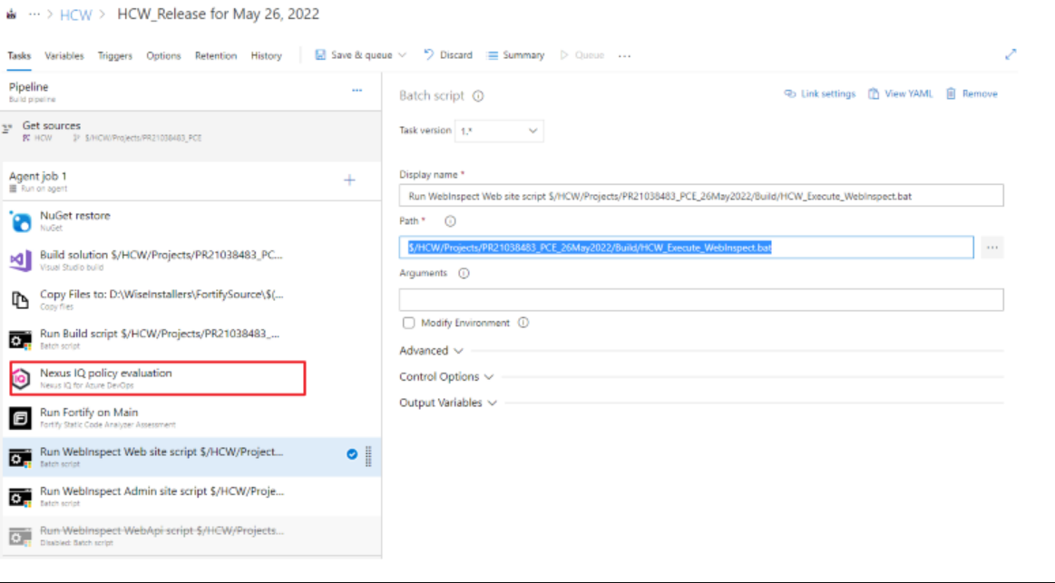Open Pipeline more options ellipsis
Viewport: 1055px width, 583px height.
(357, 90)
